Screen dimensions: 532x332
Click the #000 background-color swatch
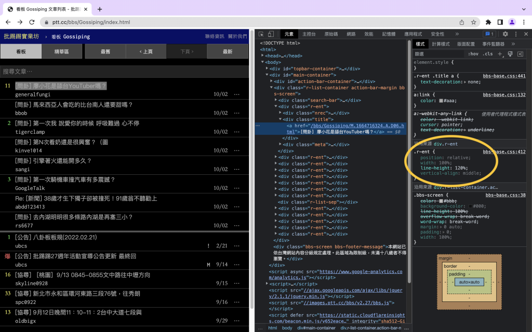coord(471,206)
